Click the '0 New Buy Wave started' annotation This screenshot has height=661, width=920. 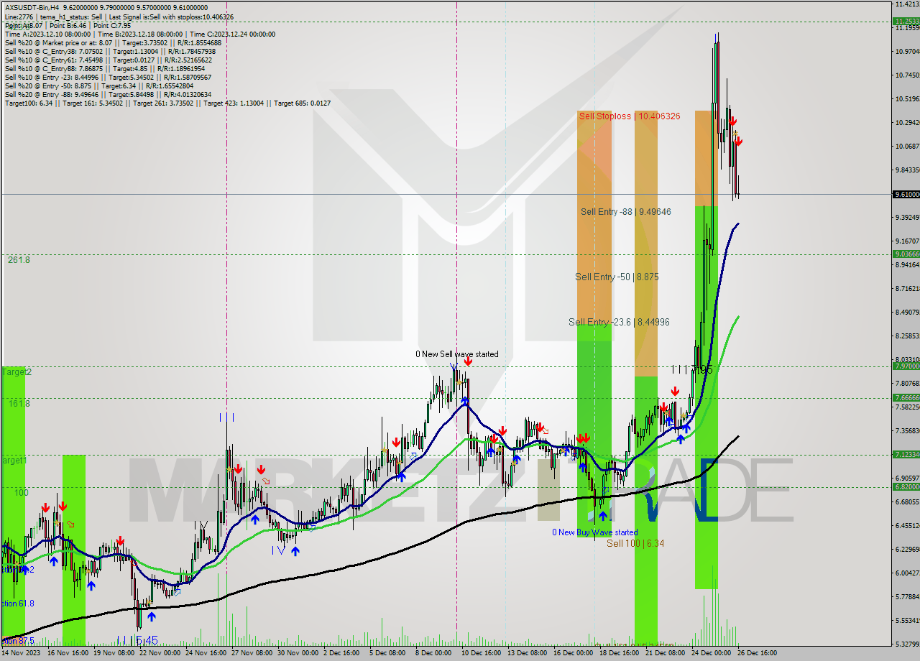pos(594,532)
